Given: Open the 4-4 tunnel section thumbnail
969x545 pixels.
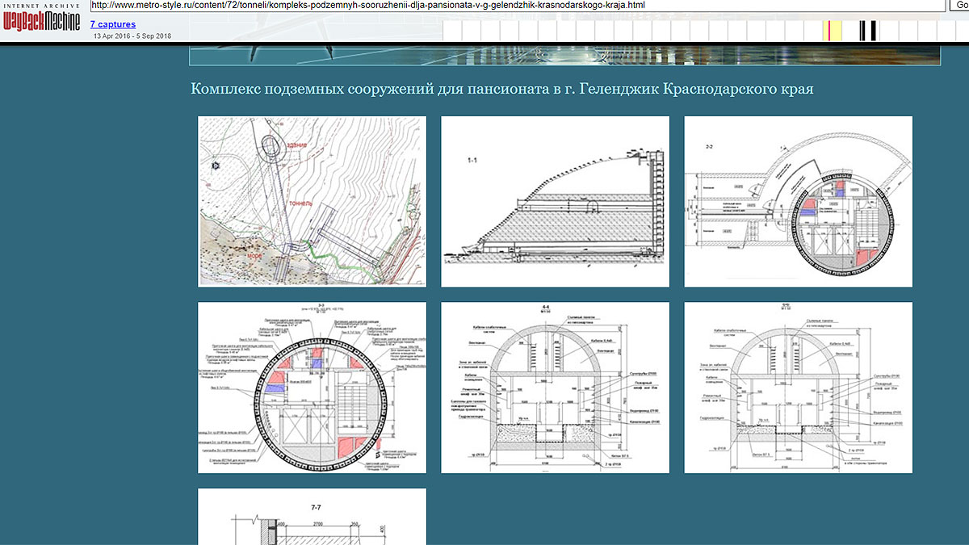Looking at the screenshot, I should [x=555, y=388].
